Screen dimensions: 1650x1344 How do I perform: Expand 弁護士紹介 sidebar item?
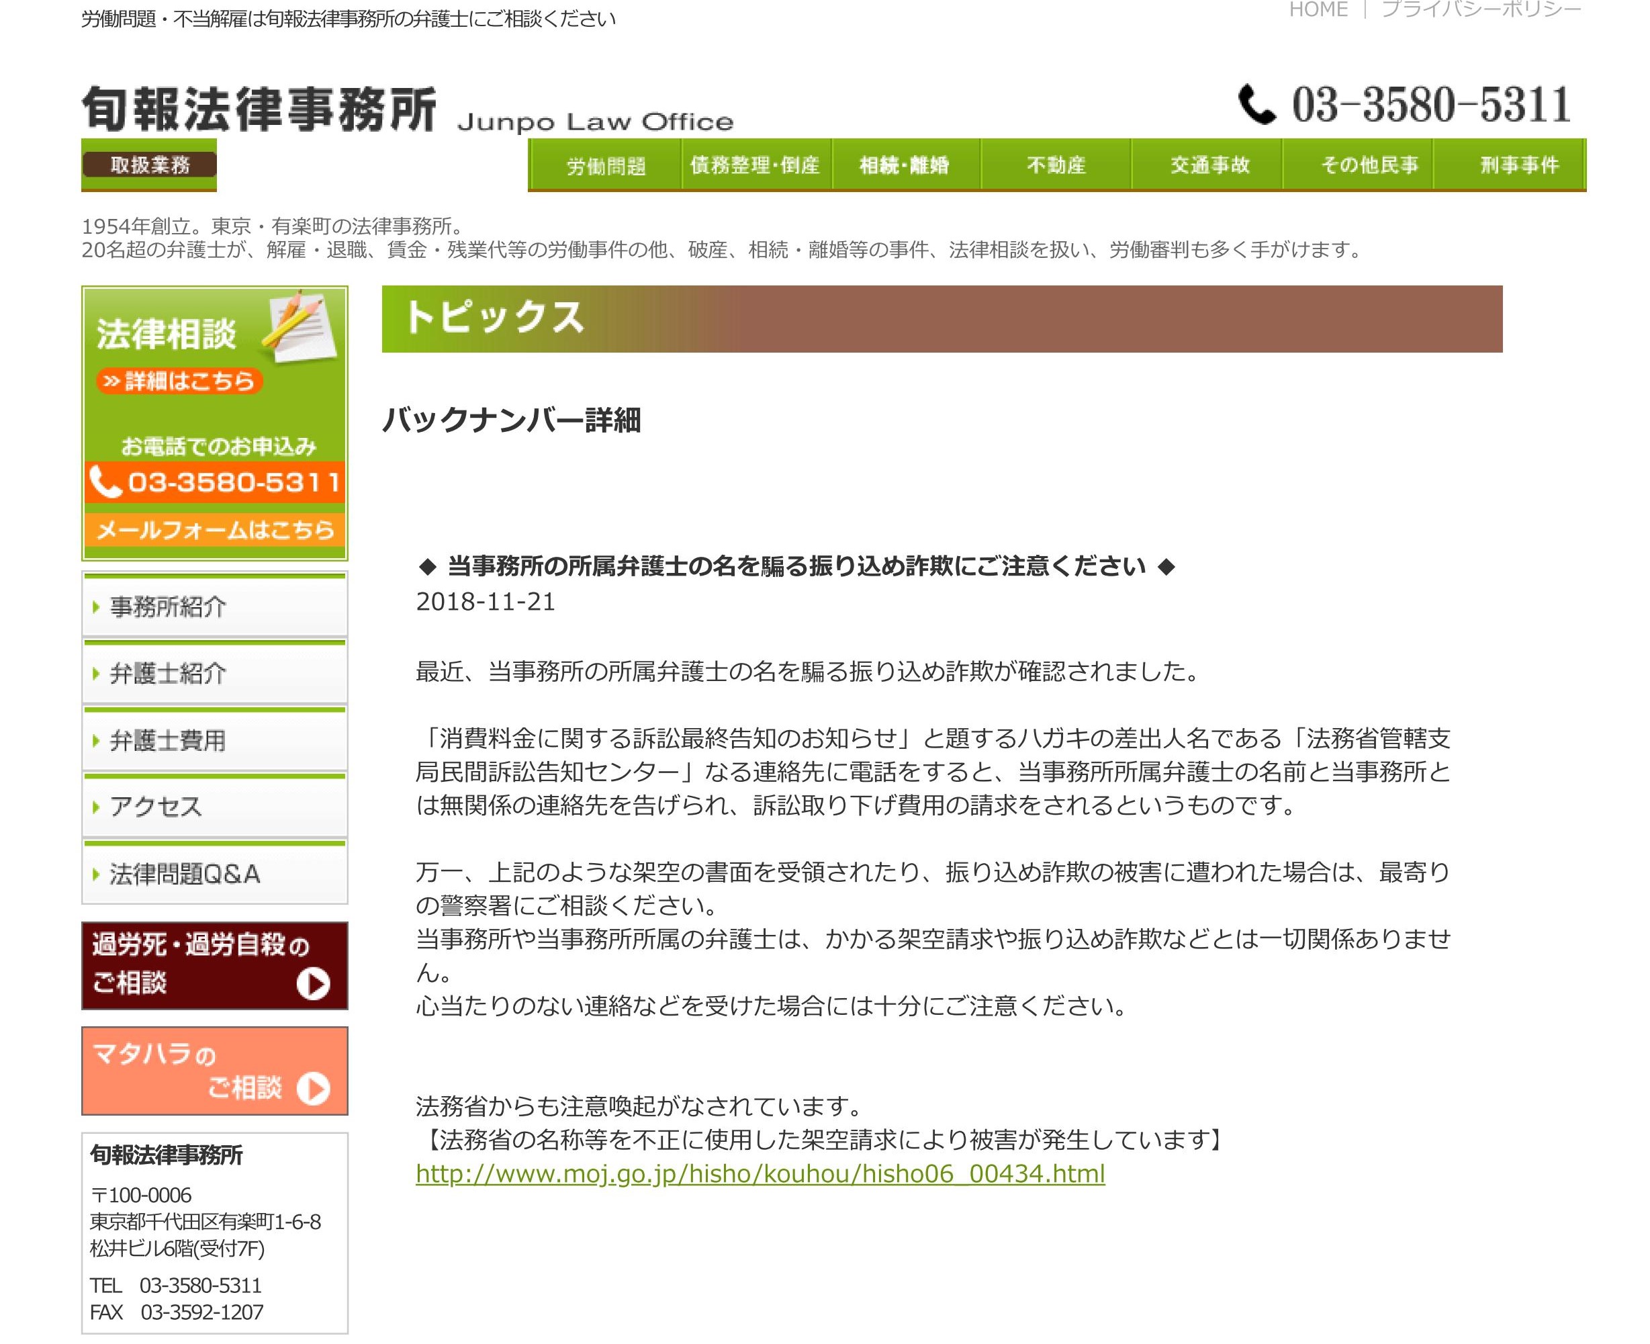pos(168,673)
